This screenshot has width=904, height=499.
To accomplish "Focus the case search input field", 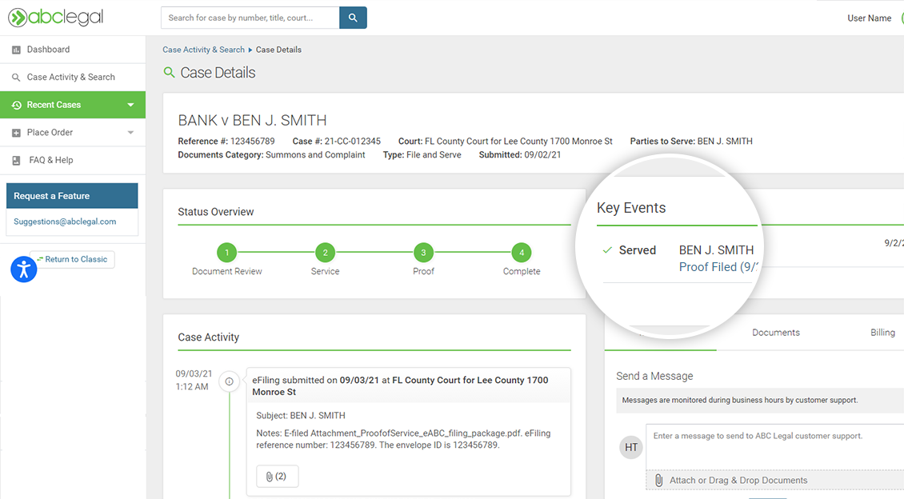I will [x=250, y=18].
